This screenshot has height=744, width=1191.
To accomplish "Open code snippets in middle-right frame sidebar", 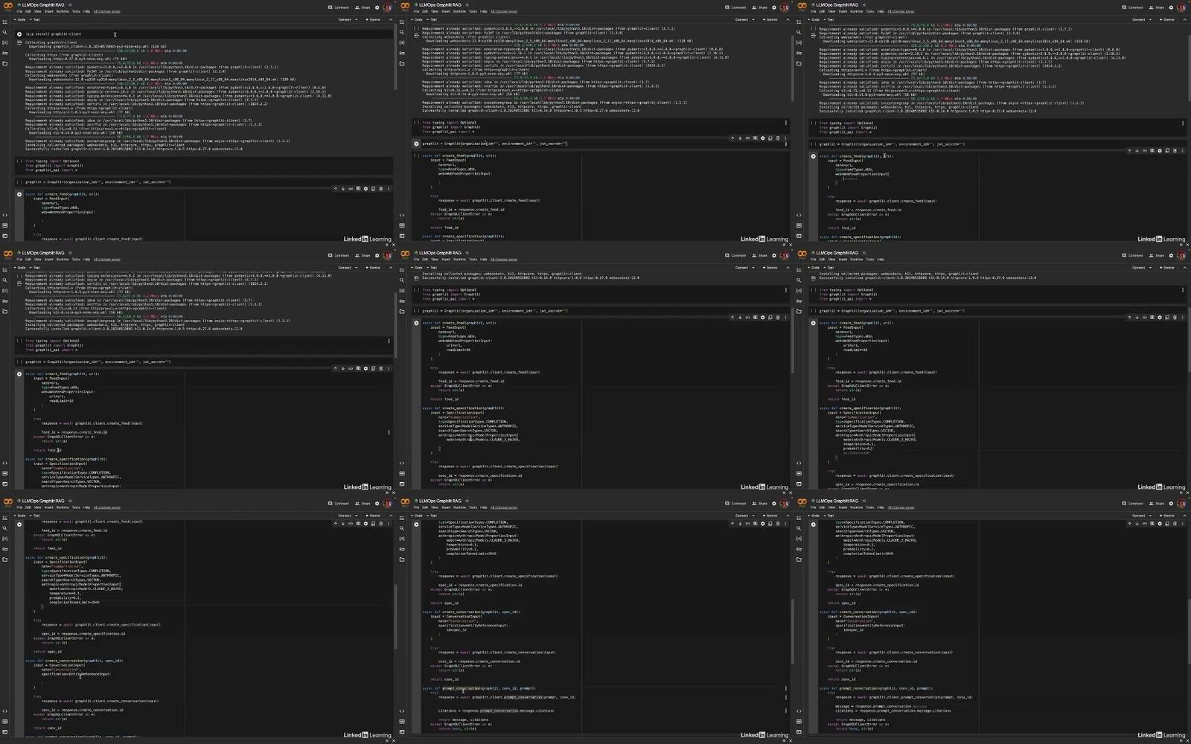I will [x=799, y=463].
